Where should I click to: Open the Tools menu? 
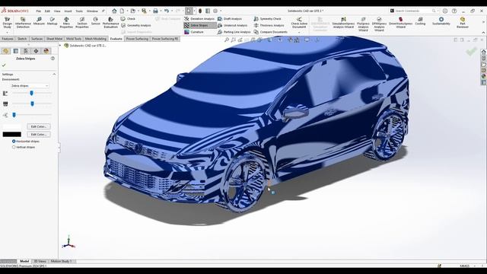[79, 11]
